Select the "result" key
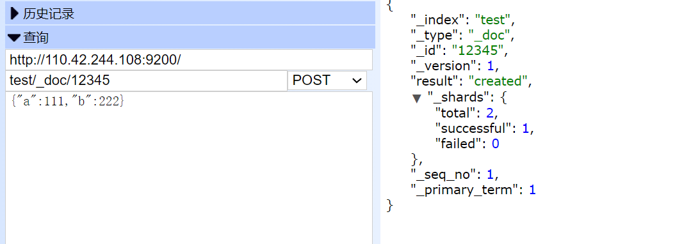The height and width of the screenshot is (244, 691). point(435,81)
